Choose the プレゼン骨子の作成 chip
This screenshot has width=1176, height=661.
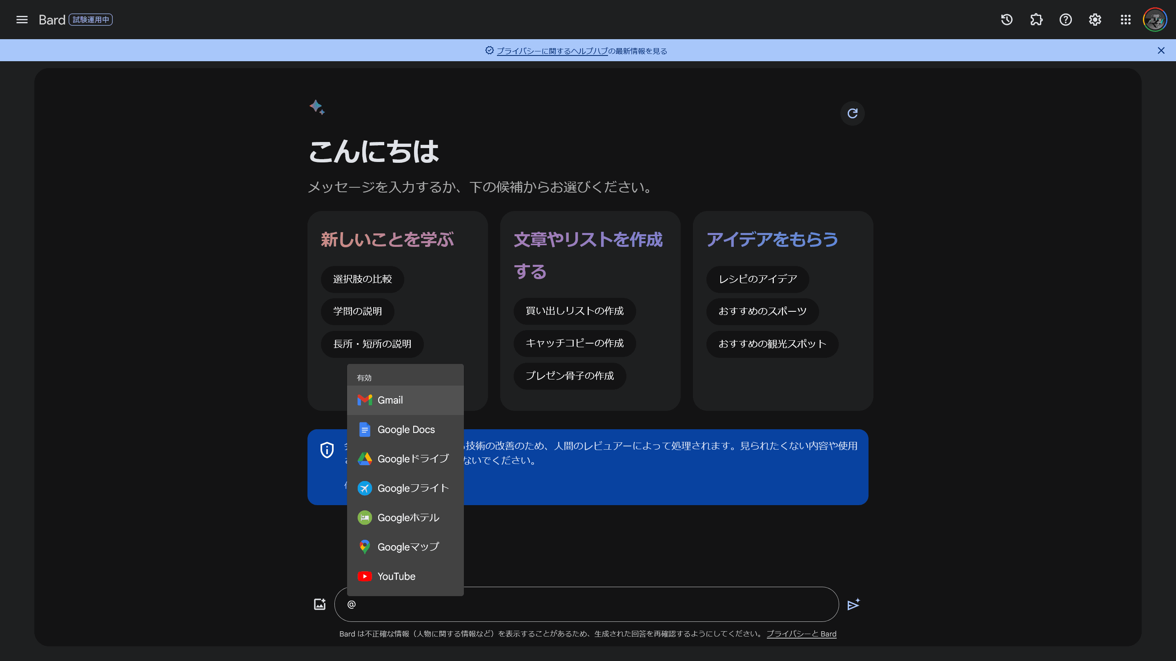570,376
